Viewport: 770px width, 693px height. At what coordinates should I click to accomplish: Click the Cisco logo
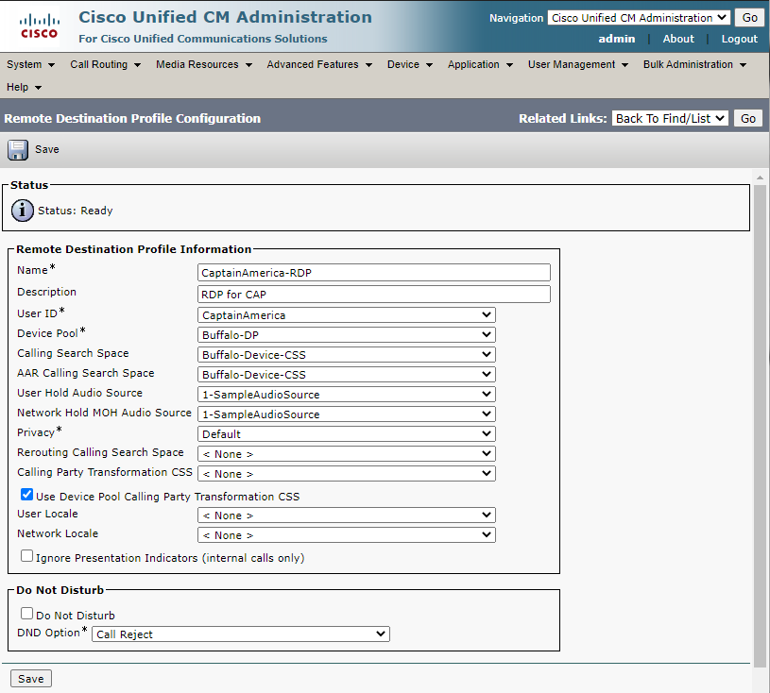[40, 26]
